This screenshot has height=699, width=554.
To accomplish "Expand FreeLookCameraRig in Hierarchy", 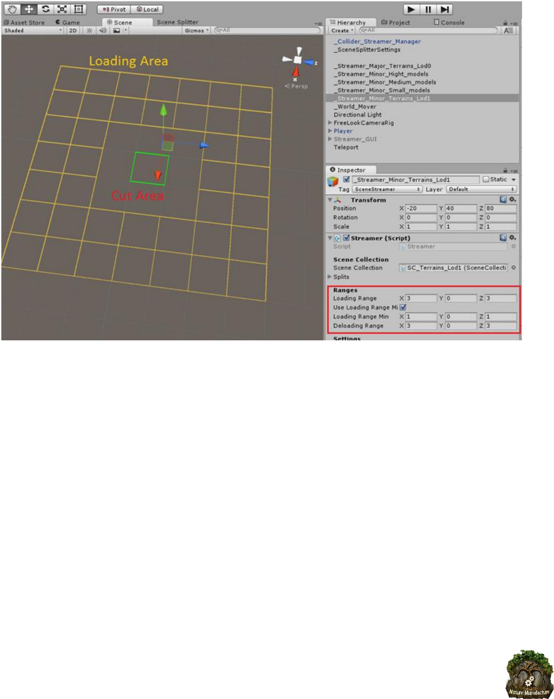I will [330, 123].
